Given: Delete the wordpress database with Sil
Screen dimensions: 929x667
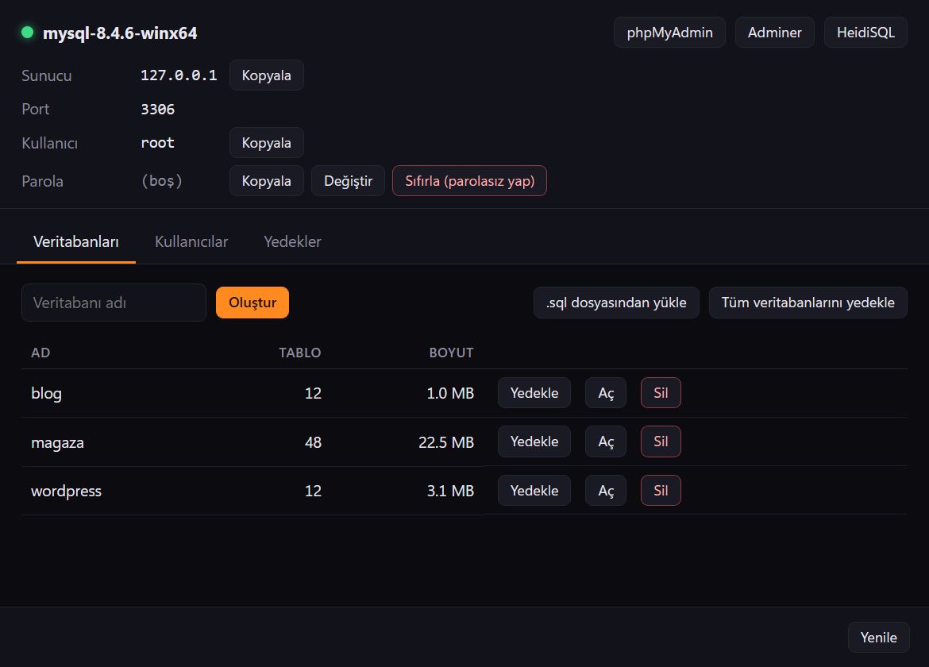Looking at the screenshot, I should coord(661,491).
